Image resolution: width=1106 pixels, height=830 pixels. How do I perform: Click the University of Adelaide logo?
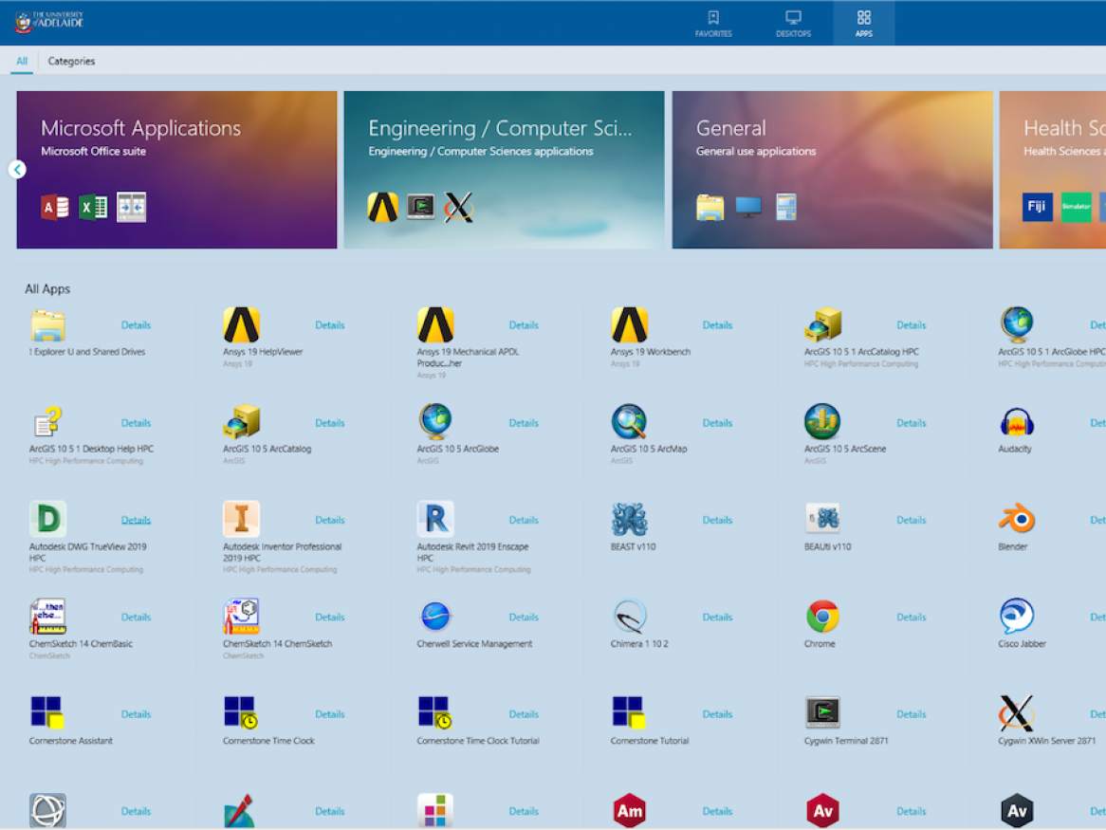tap(49, 21)
